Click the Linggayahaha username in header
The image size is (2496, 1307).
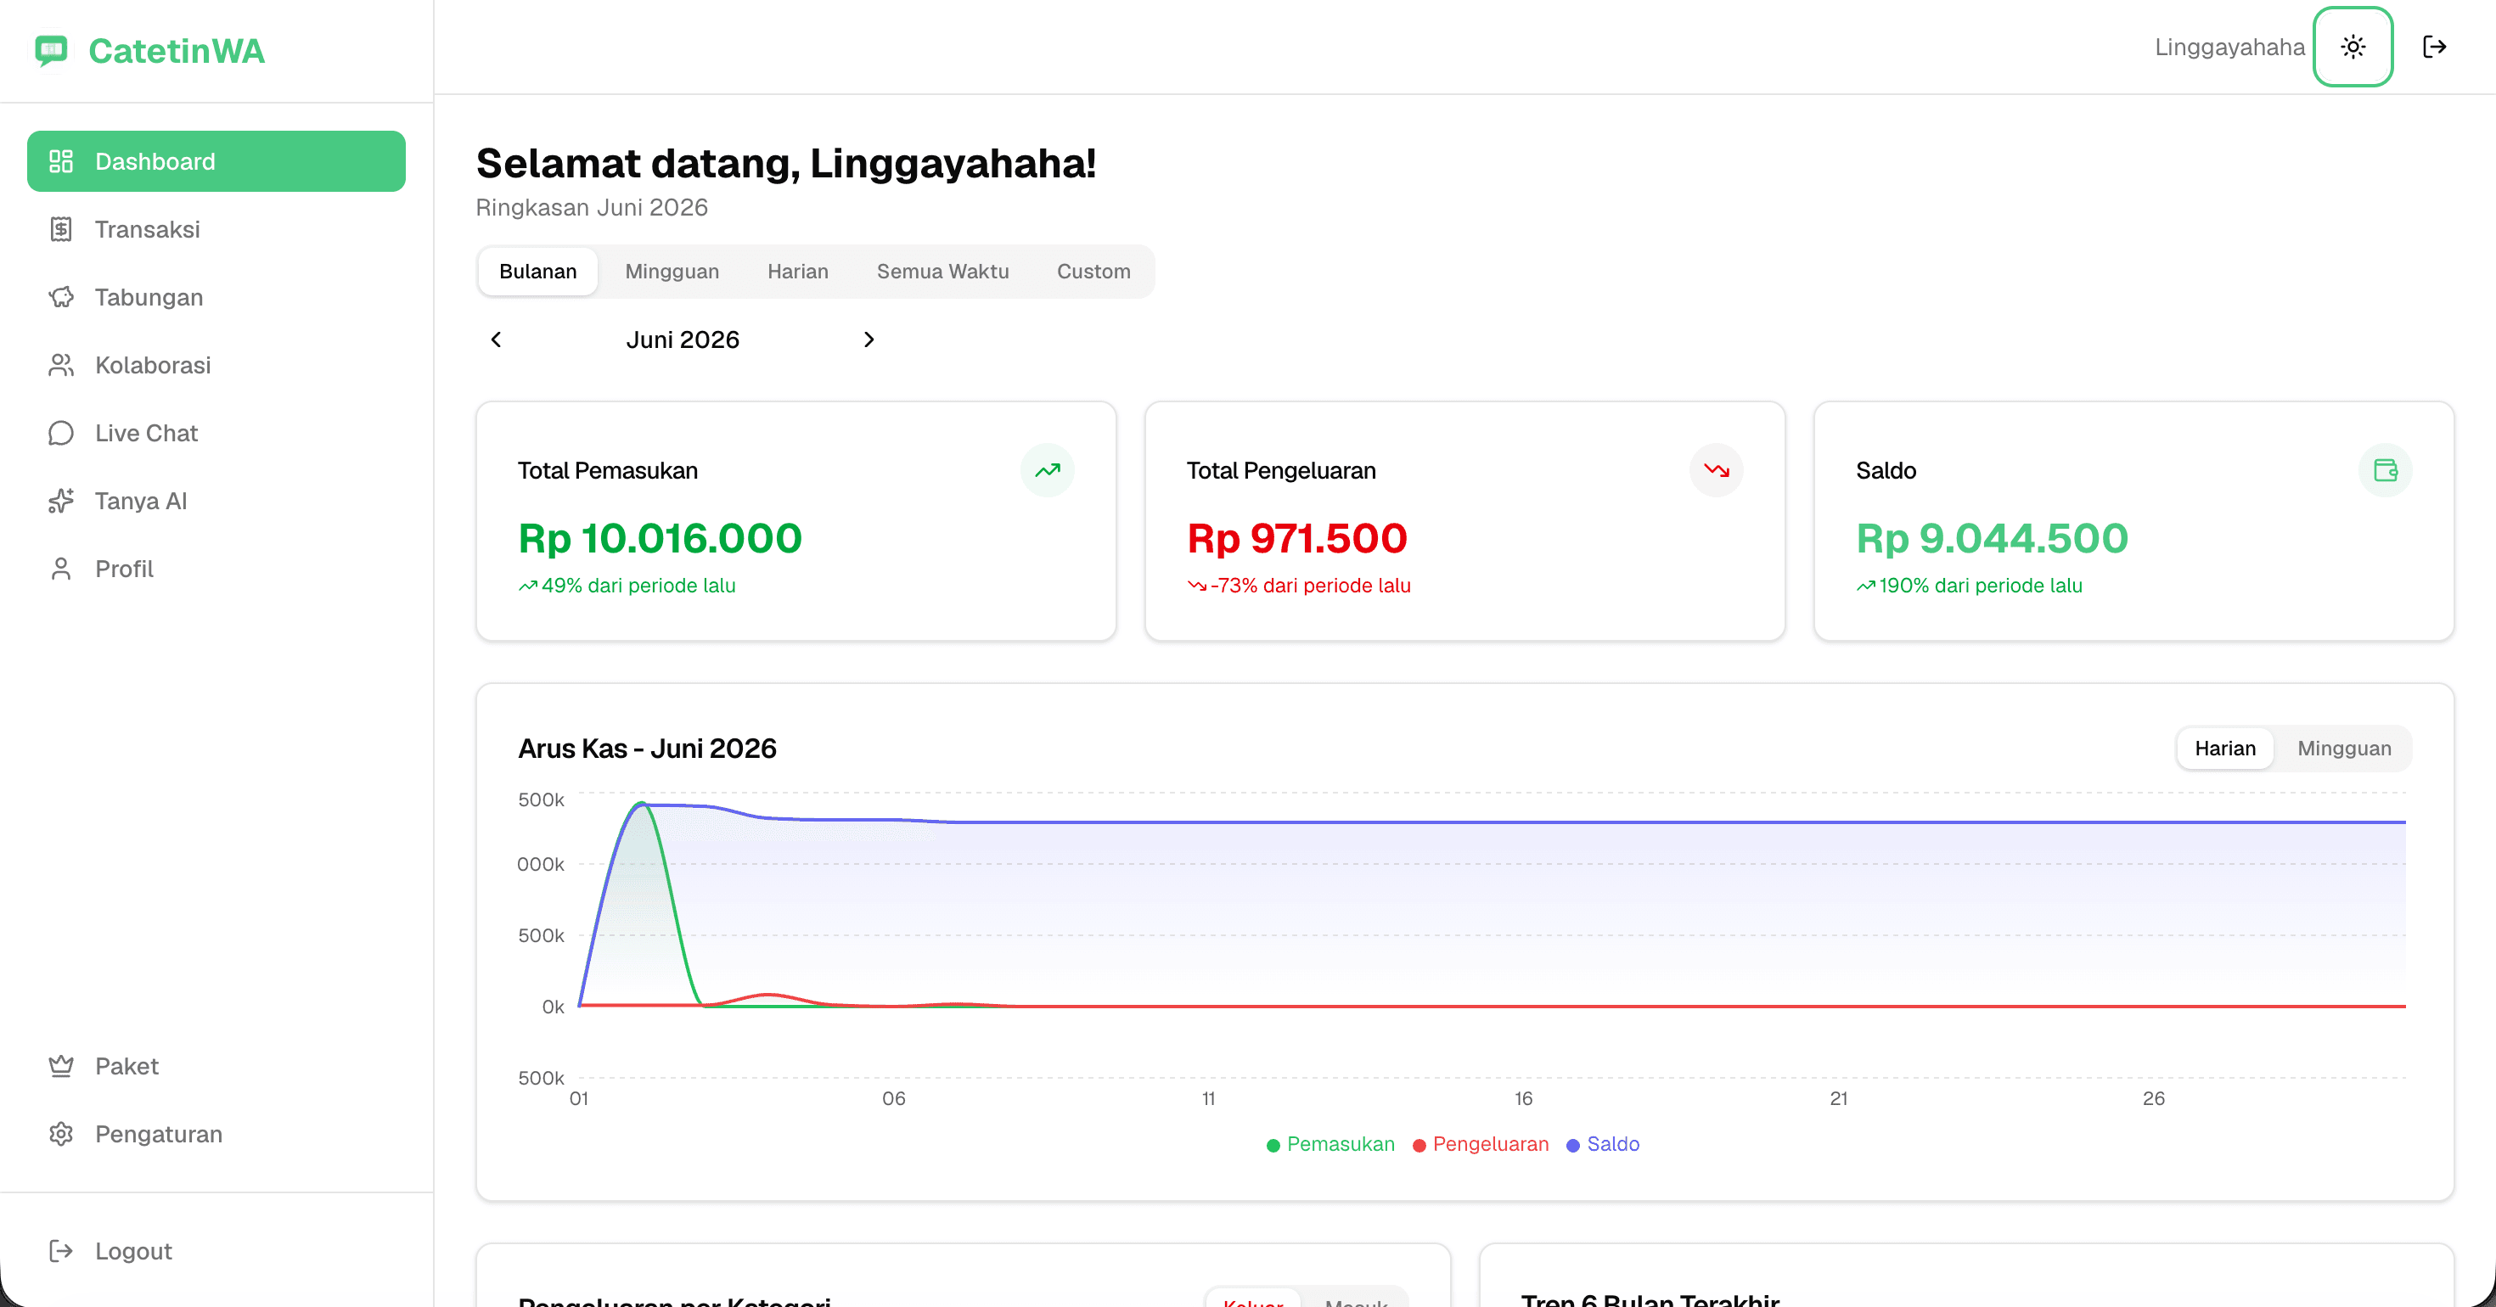(2229, 47)
